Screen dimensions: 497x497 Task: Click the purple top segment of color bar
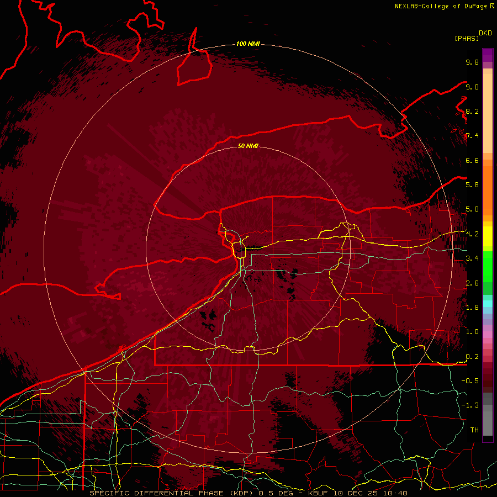(x=488, y=55)
